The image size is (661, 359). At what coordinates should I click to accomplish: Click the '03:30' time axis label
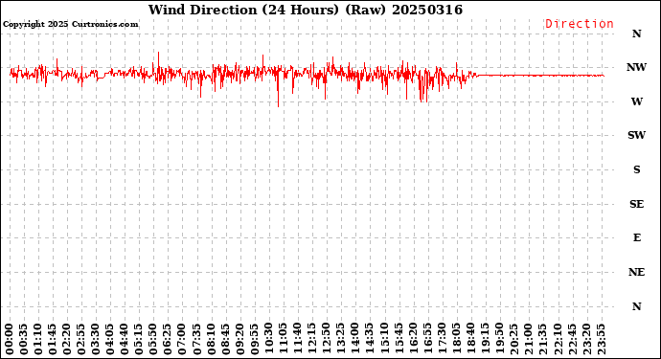pos(96,340)
